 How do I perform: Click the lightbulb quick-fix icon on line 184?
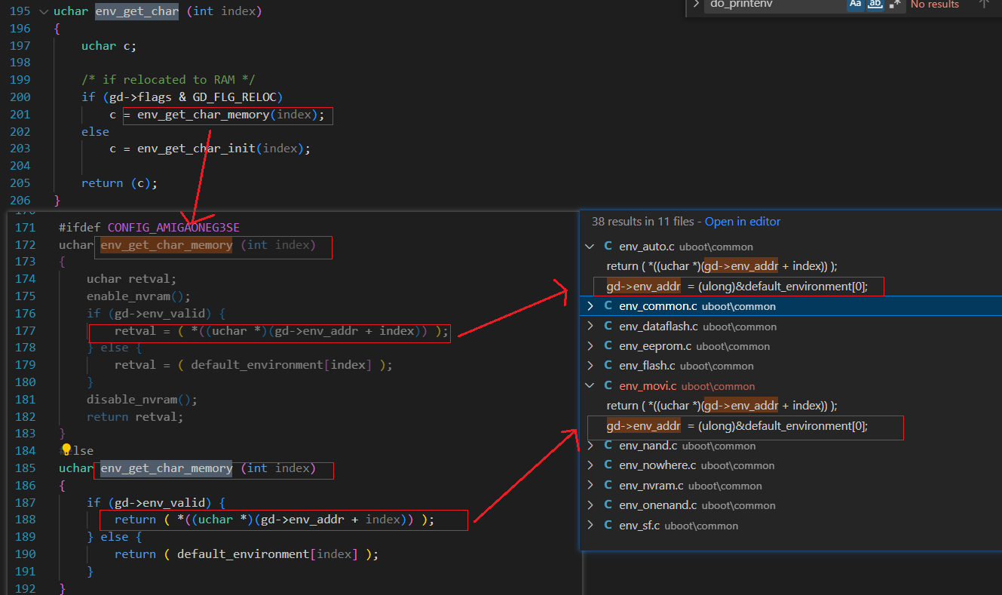pos(66,449)
